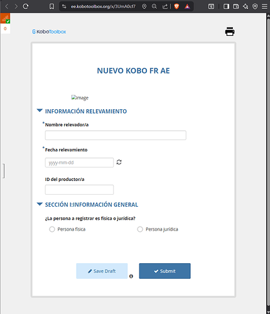Bookmark the page with bookmark icon
This screenshot has height=314, width=270.
click(51, 6)
